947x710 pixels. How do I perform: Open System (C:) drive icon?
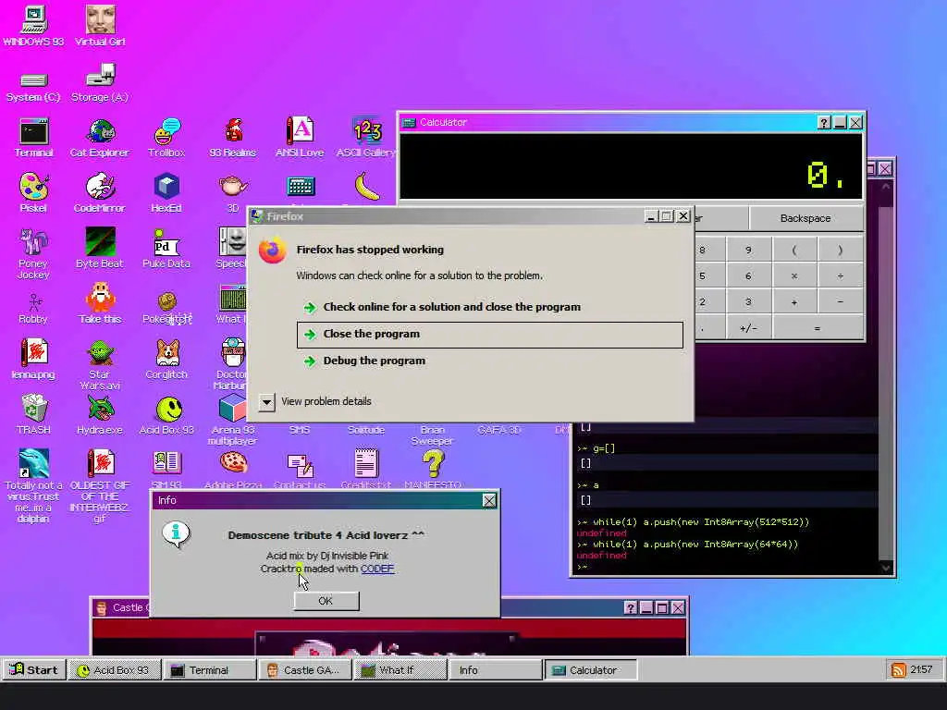pos(33,86)
